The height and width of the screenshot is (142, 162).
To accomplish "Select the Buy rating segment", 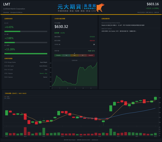I will coord(66,55).
